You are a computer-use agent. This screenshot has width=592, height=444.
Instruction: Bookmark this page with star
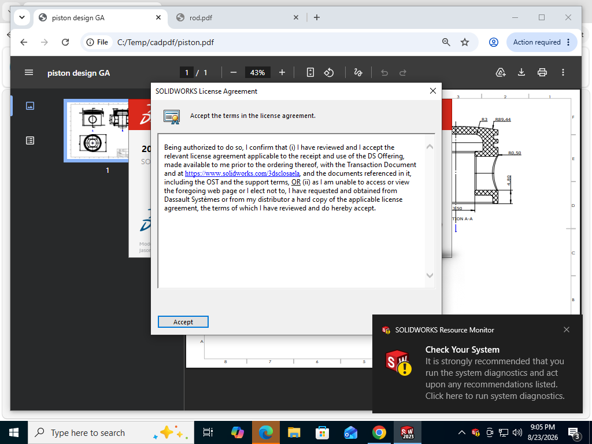tap(465, 42)
